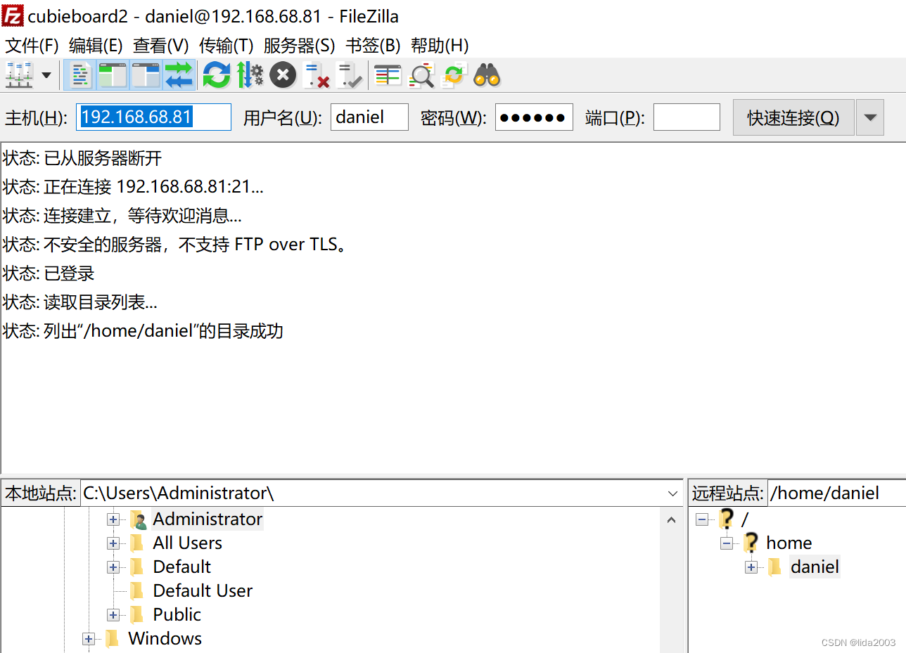Click log line 正在连接 192.168.68.81:21
906x653 pixels.
point(133,187)
